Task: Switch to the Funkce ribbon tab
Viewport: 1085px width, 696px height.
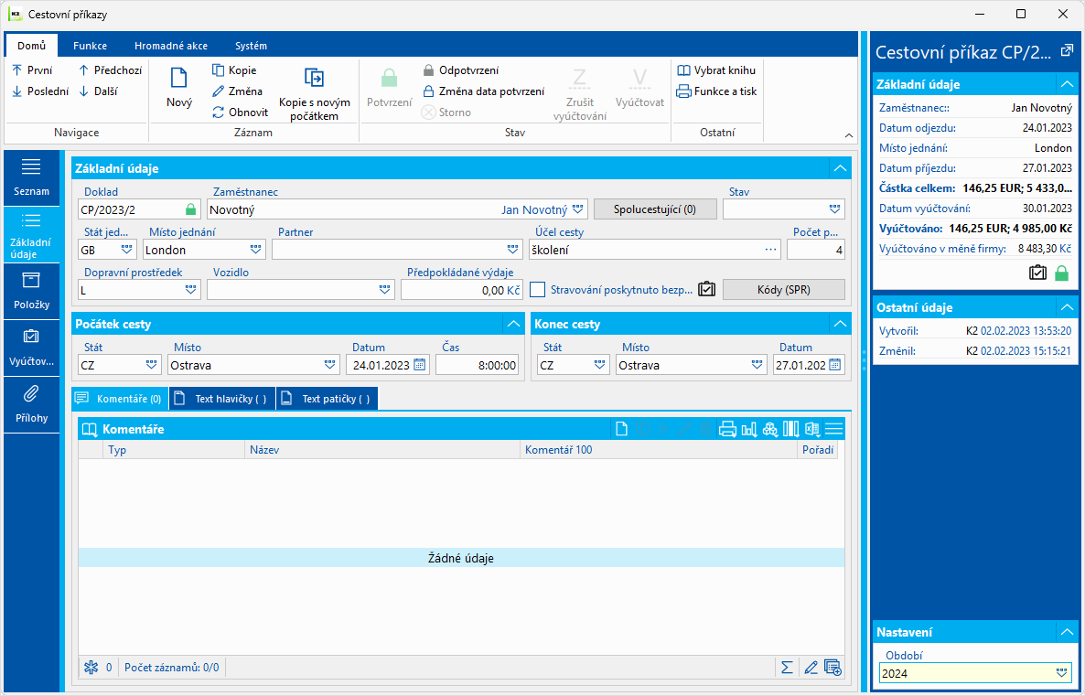Action: coord(90,46)
